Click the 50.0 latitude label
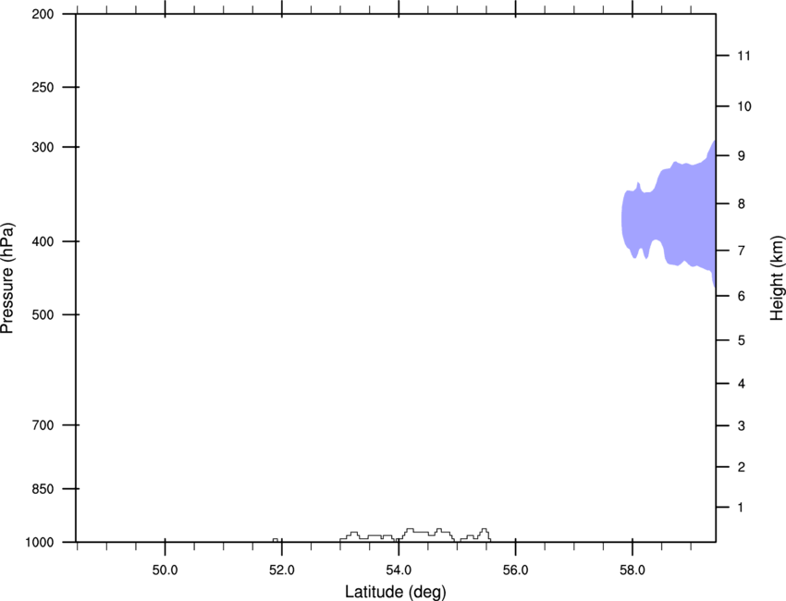786x601 pixels. click(x=165, y=570)
